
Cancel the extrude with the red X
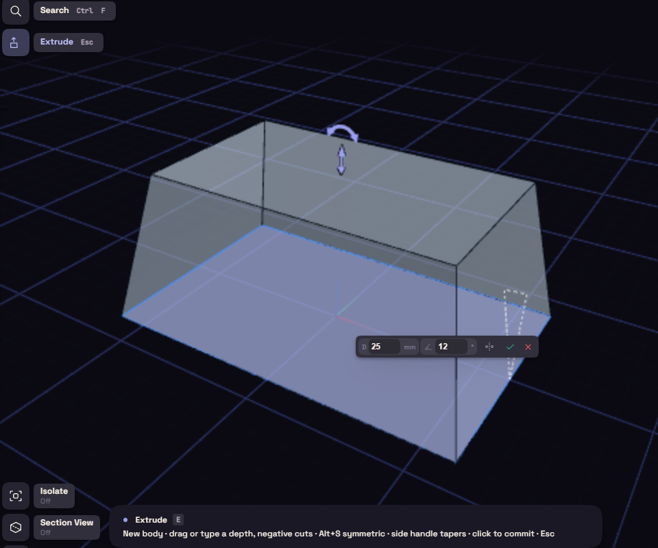(528, 347)
